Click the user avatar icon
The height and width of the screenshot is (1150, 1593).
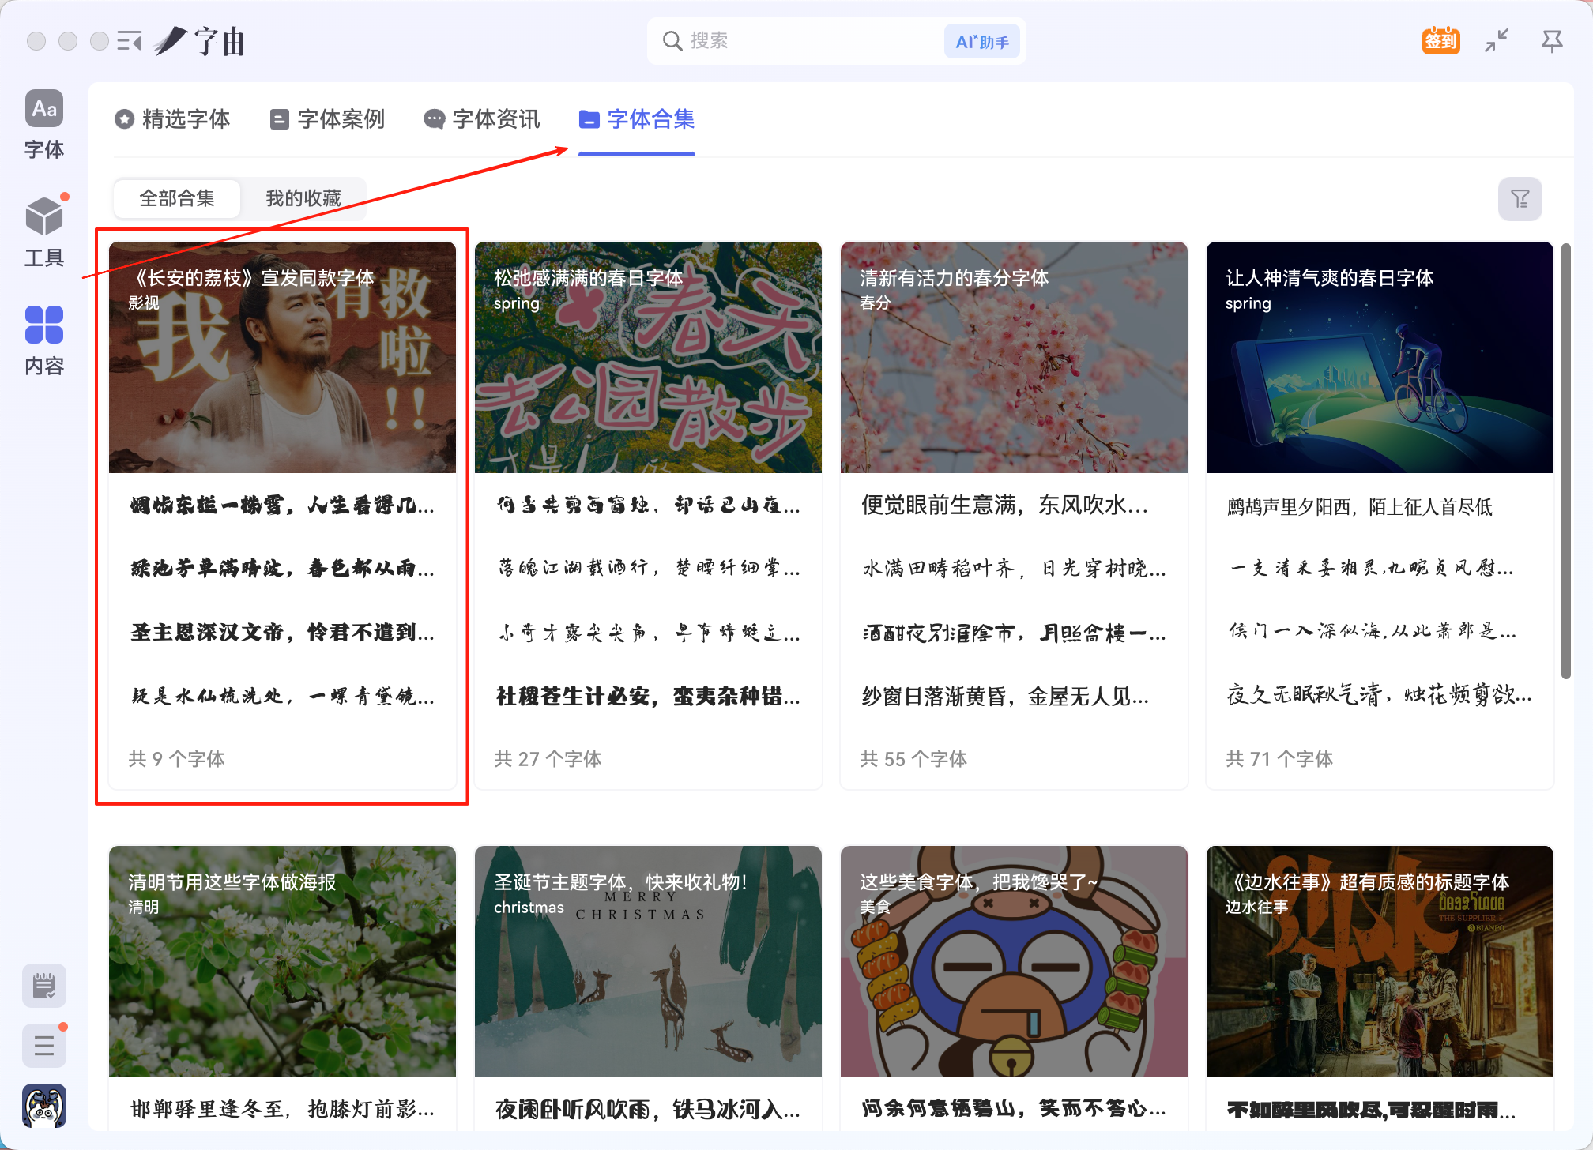pos(44,1106)
